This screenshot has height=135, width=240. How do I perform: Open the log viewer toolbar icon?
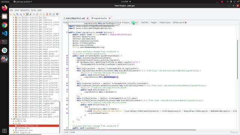tap(57, 14)
